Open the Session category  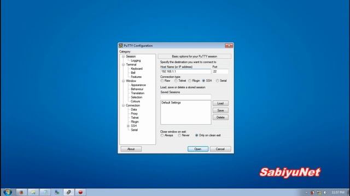point(131,57)
